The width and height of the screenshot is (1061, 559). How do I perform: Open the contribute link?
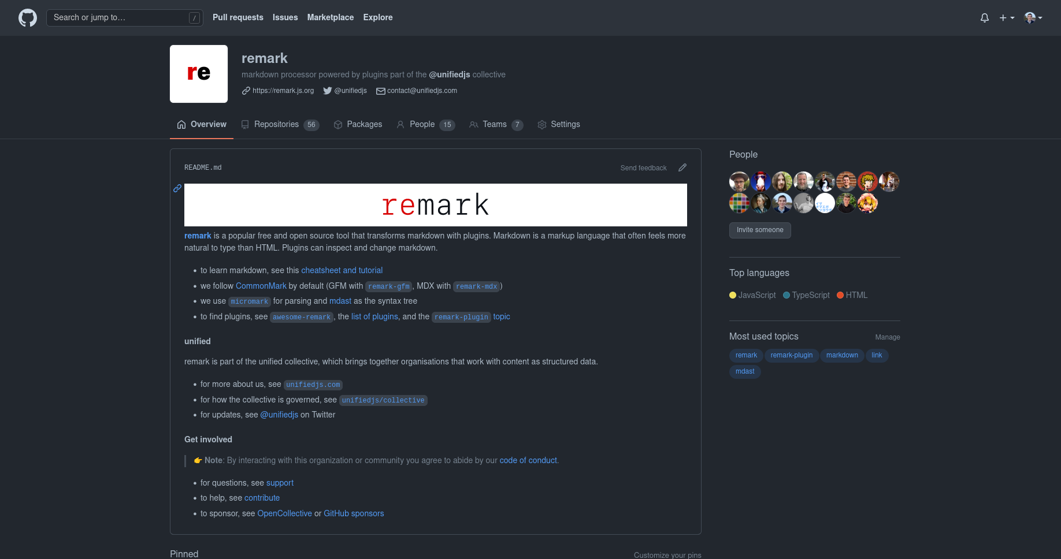(x=262, y=498)
